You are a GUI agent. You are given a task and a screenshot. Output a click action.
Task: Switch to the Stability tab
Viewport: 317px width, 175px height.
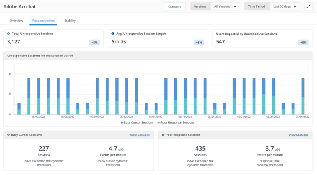click(70, 21)
